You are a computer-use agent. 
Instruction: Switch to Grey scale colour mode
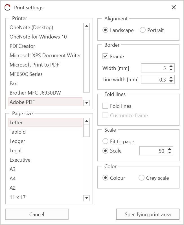(141, 178)
